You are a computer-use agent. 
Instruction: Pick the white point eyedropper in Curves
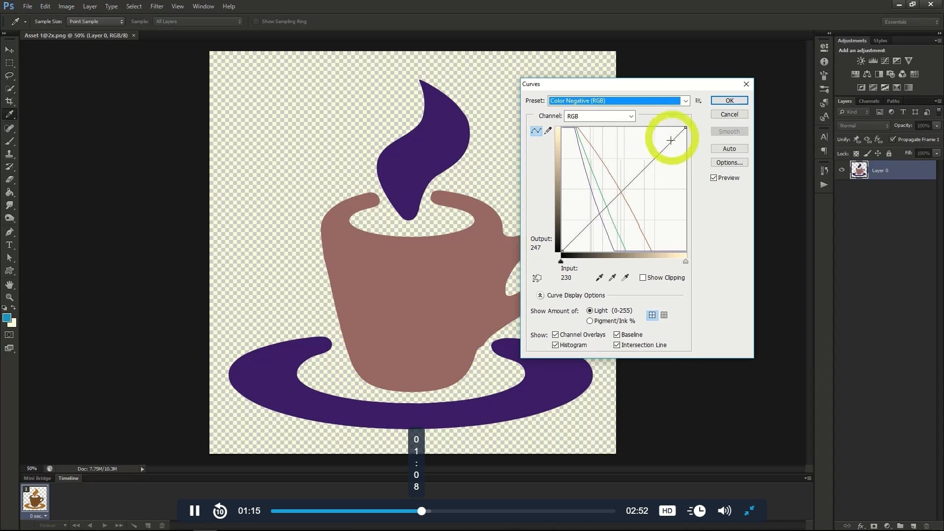coord(625,278)
